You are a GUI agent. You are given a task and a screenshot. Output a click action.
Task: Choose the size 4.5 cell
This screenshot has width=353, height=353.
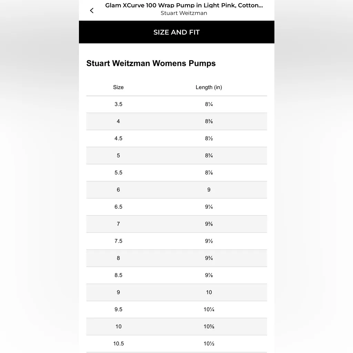[118, 138]
